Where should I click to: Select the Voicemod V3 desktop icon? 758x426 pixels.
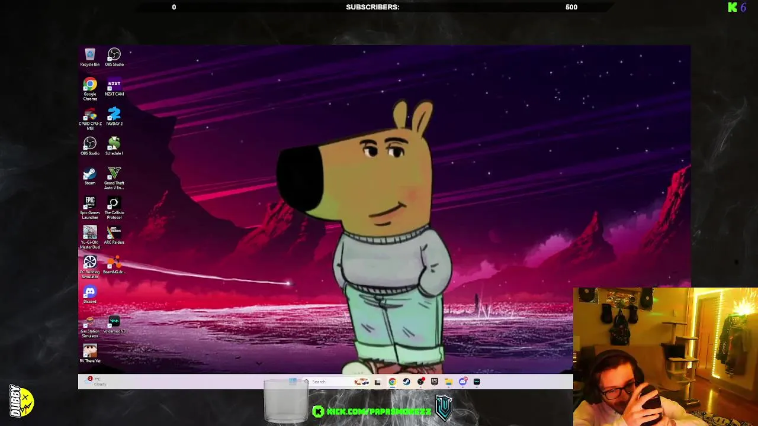[114, 324]
